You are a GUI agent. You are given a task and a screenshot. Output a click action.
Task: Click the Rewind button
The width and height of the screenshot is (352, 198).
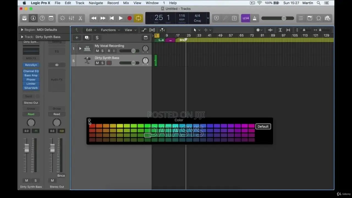pyautogui.click(x=94, y=18)
